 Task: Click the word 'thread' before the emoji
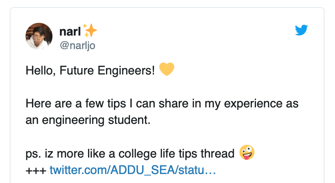pyautogui.click(x=217, y=153)
